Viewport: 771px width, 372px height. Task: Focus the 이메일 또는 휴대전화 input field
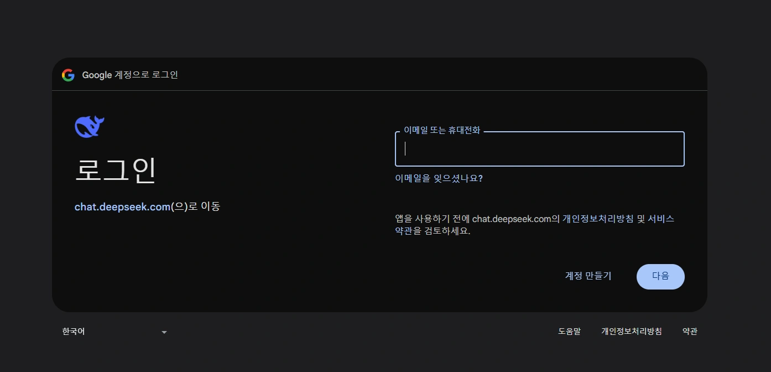[539, 149]
